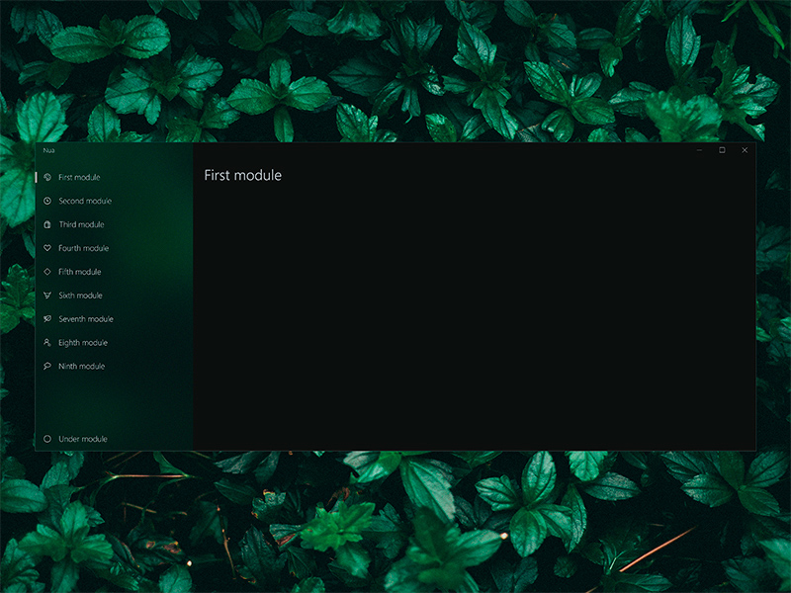Image resolution: width=791 pixels, height=593 pixels.
Task: Click the heart icon next to Fourth module
Action: coord(46,248)
